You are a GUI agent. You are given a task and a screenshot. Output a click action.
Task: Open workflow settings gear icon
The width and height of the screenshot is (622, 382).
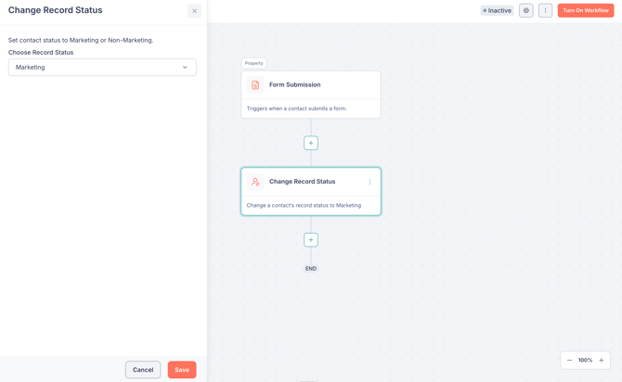pyautogui.click(x=526, y=11)
